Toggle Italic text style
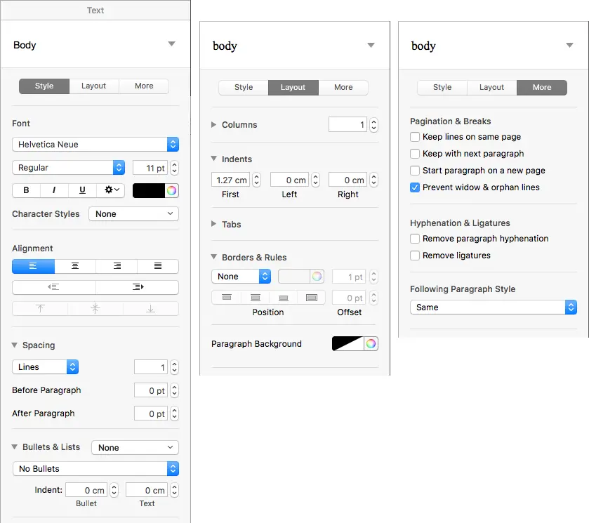 [54, 190]
